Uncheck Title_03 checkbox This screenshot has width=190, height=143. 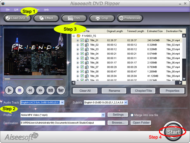(82, 49)
